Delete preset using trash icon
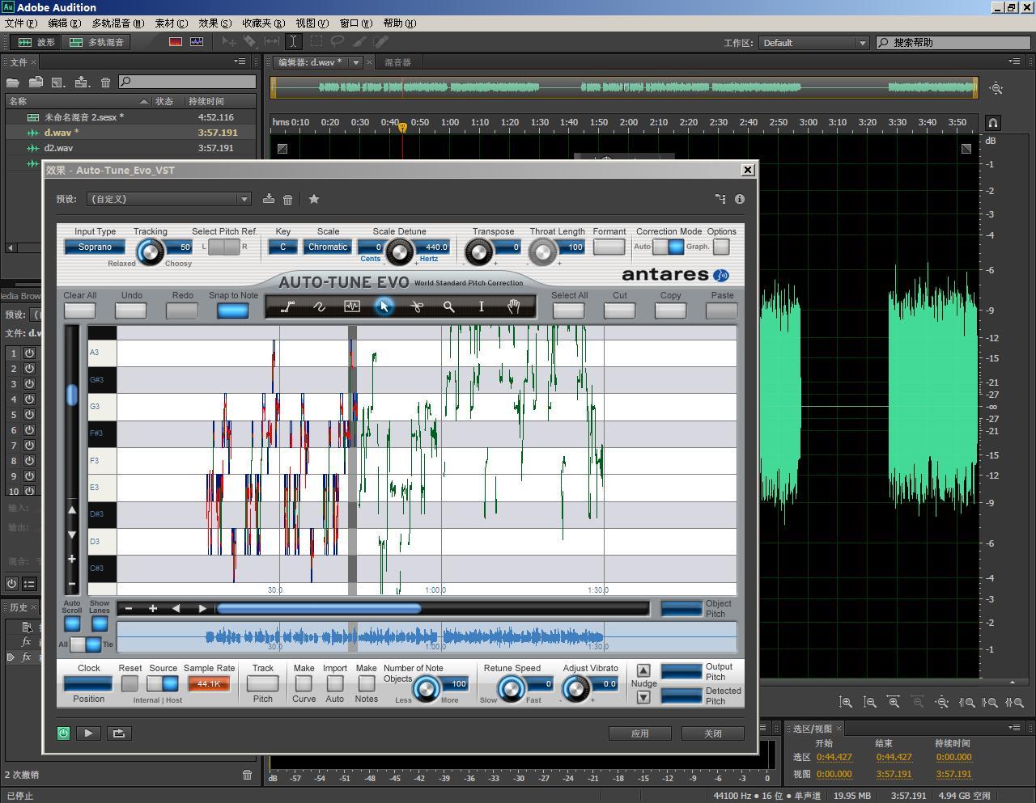Viewport: 1036px width, 803px height. pyautogui.click(x=287, y=199)
